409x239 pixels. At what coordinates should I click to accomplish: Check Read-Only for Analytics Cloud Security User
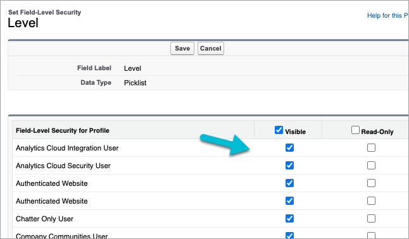pyautogui.click(x=371, y=166)
